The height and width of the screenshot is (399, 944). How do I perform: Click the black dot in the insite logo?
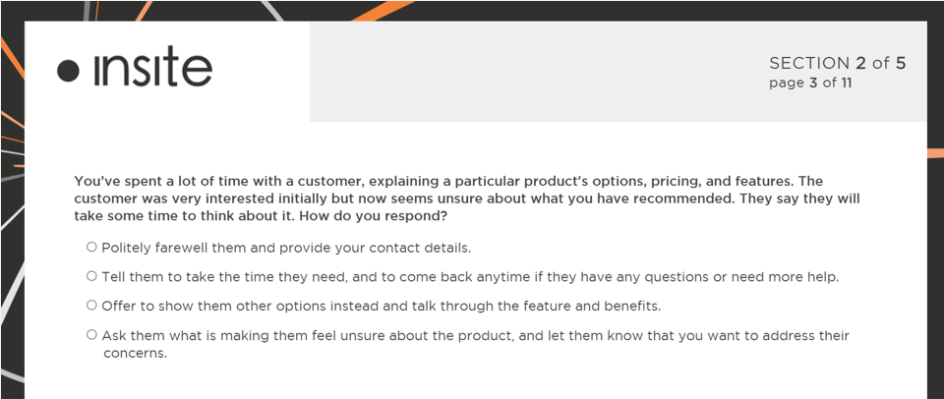pyautogui.click(x=68, y=71)
